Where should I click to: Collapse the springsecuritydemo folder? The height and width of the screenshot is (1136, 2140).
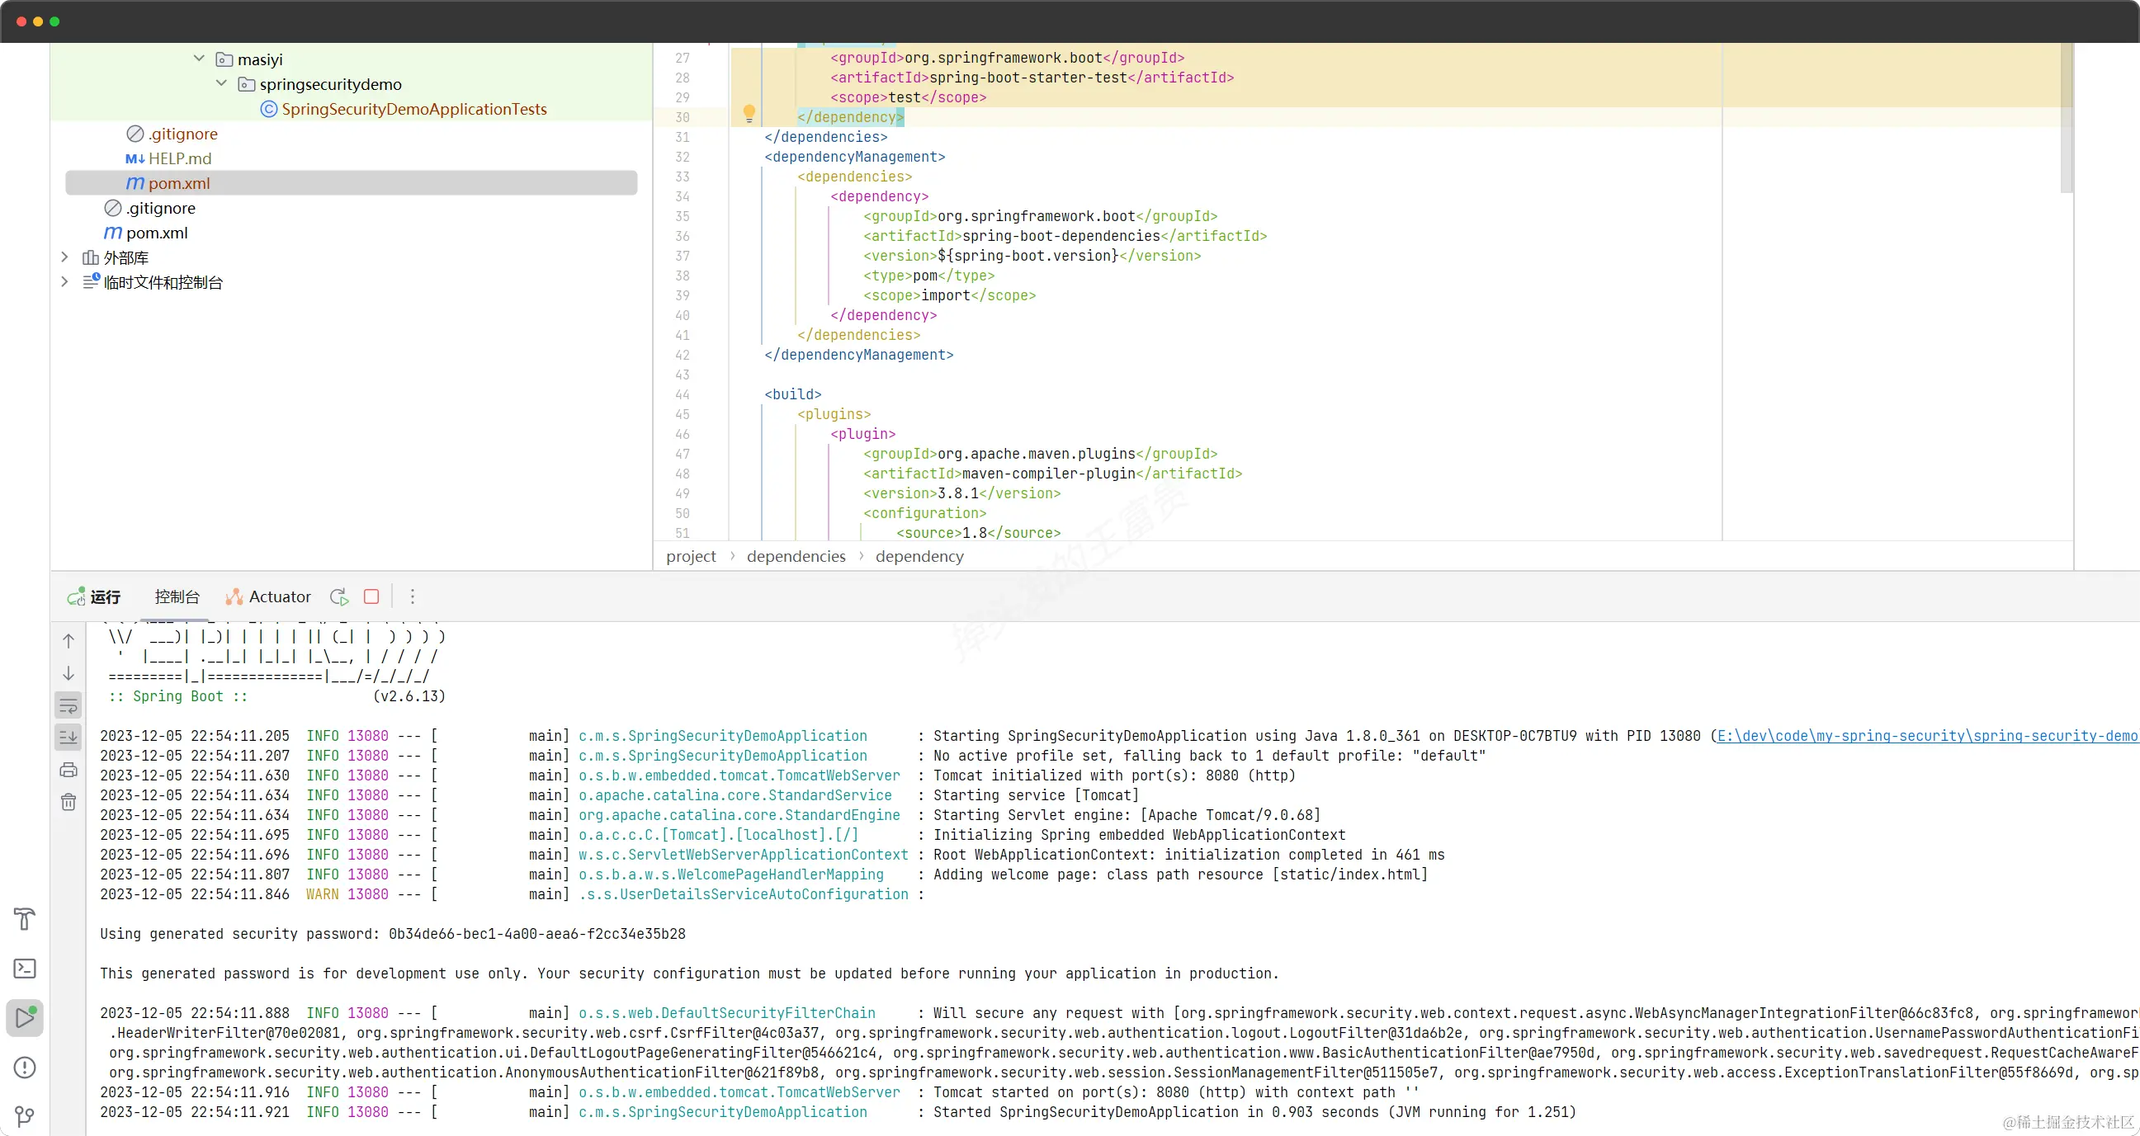[x=221, y=83]
